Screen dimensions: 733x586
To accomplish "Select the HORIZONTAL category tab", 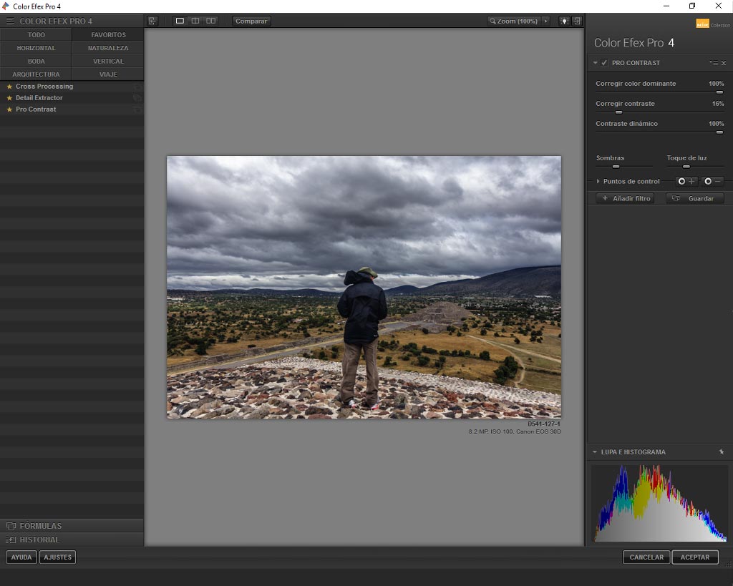I will (x=36, y=48).
